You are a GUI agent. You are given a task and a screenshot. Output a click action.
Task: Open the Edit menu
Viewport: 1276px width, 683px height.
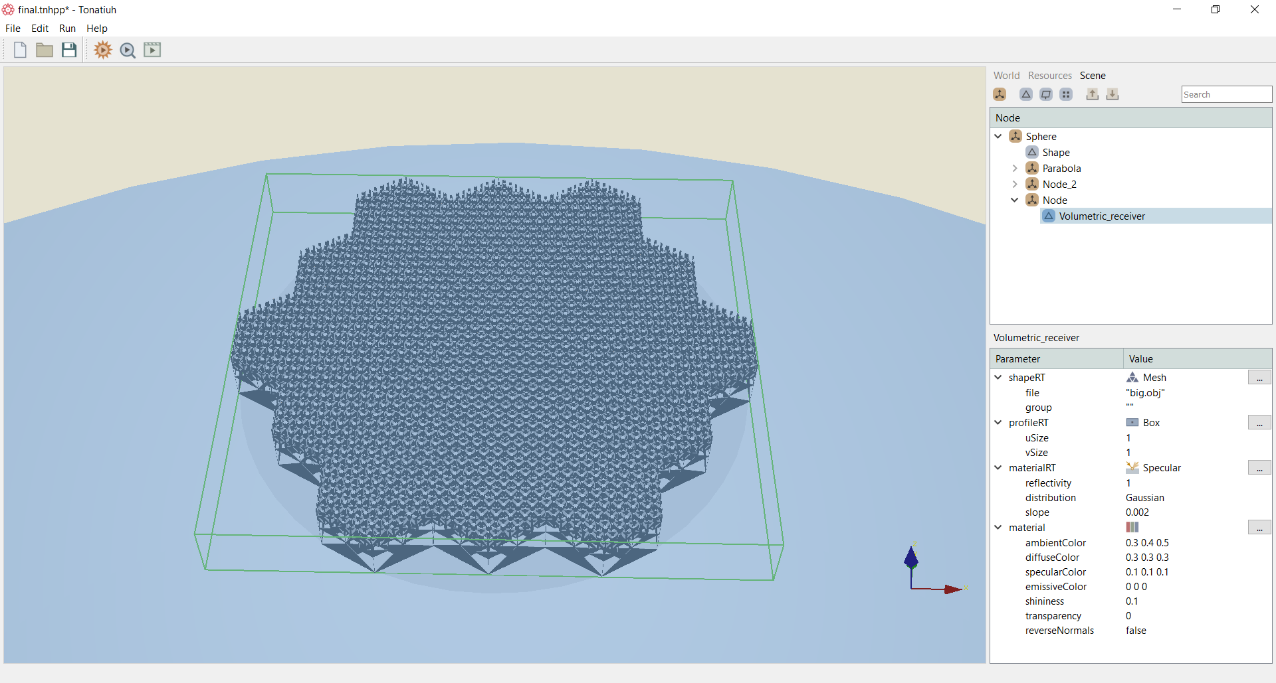40,29
